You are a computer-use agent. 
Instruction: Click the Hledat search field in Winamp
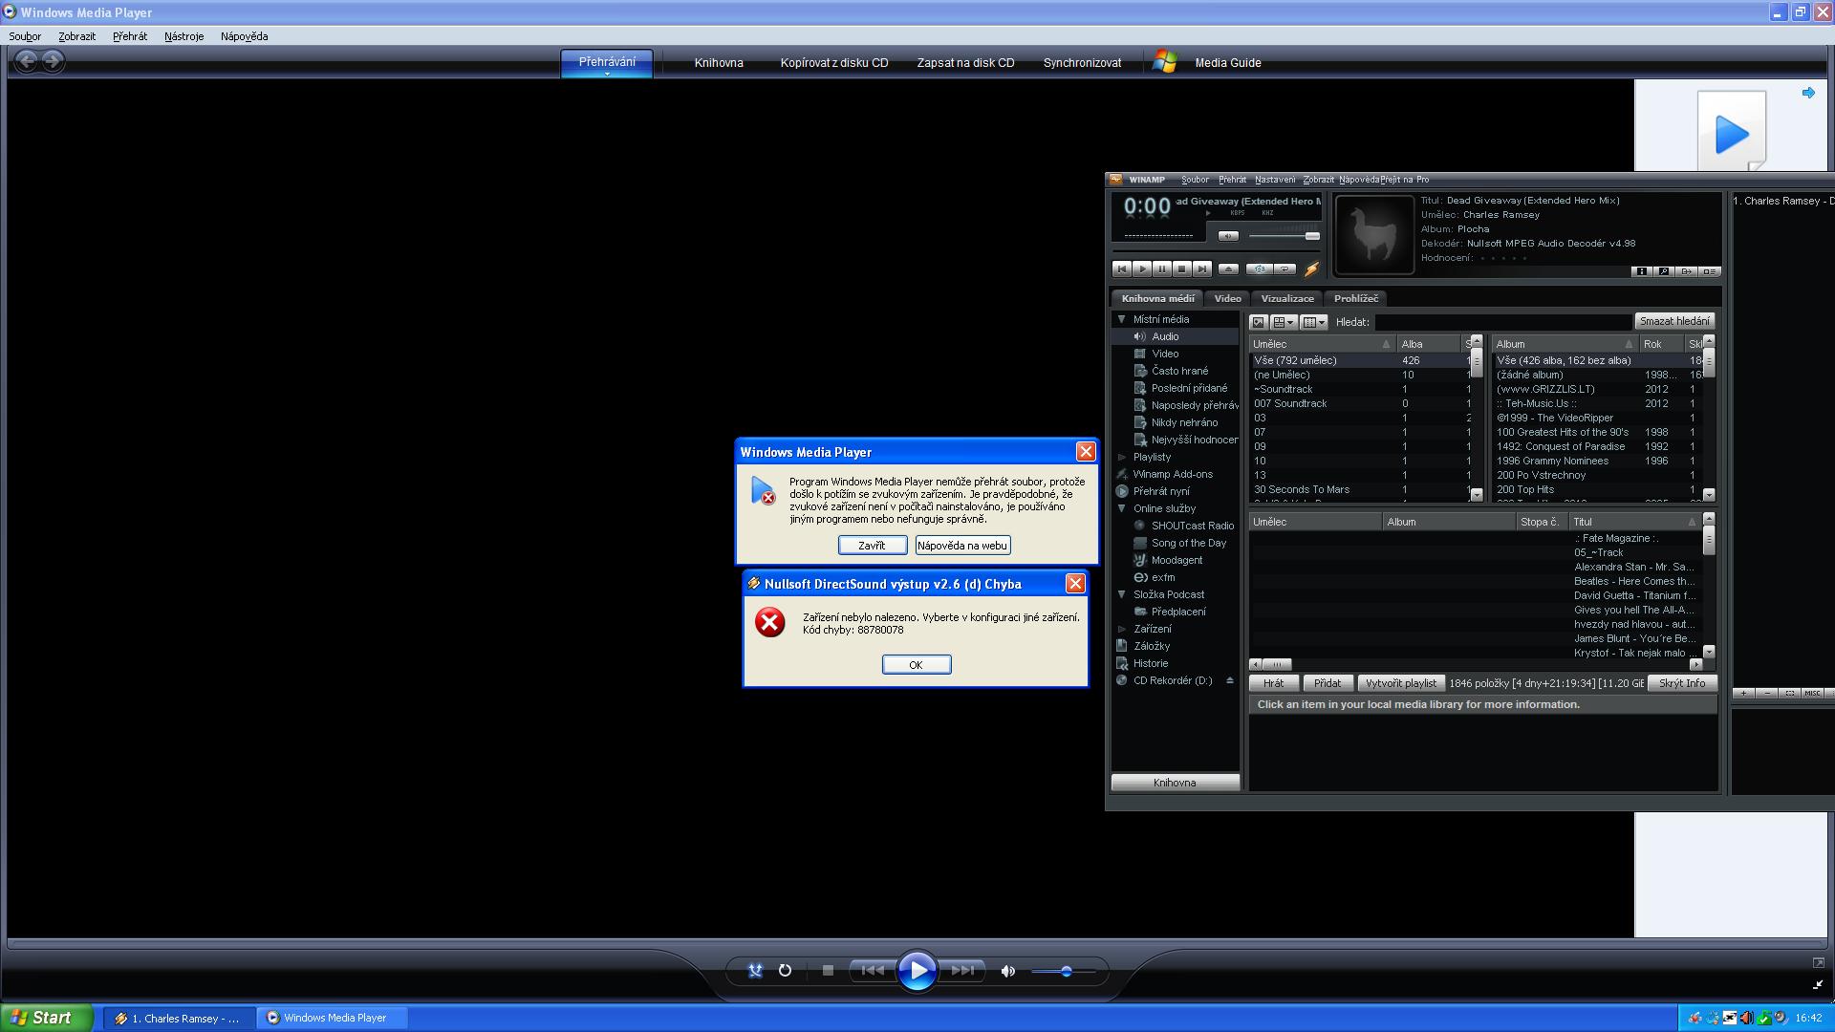1502,322
